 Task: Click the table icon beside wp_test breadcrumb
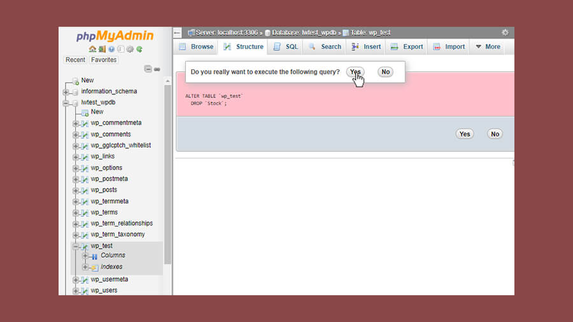pos(346,33)
